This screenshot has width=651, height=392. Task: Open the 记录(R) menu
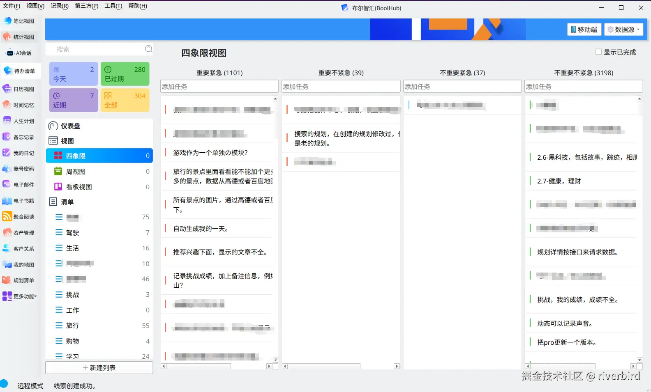click(60, 6)
